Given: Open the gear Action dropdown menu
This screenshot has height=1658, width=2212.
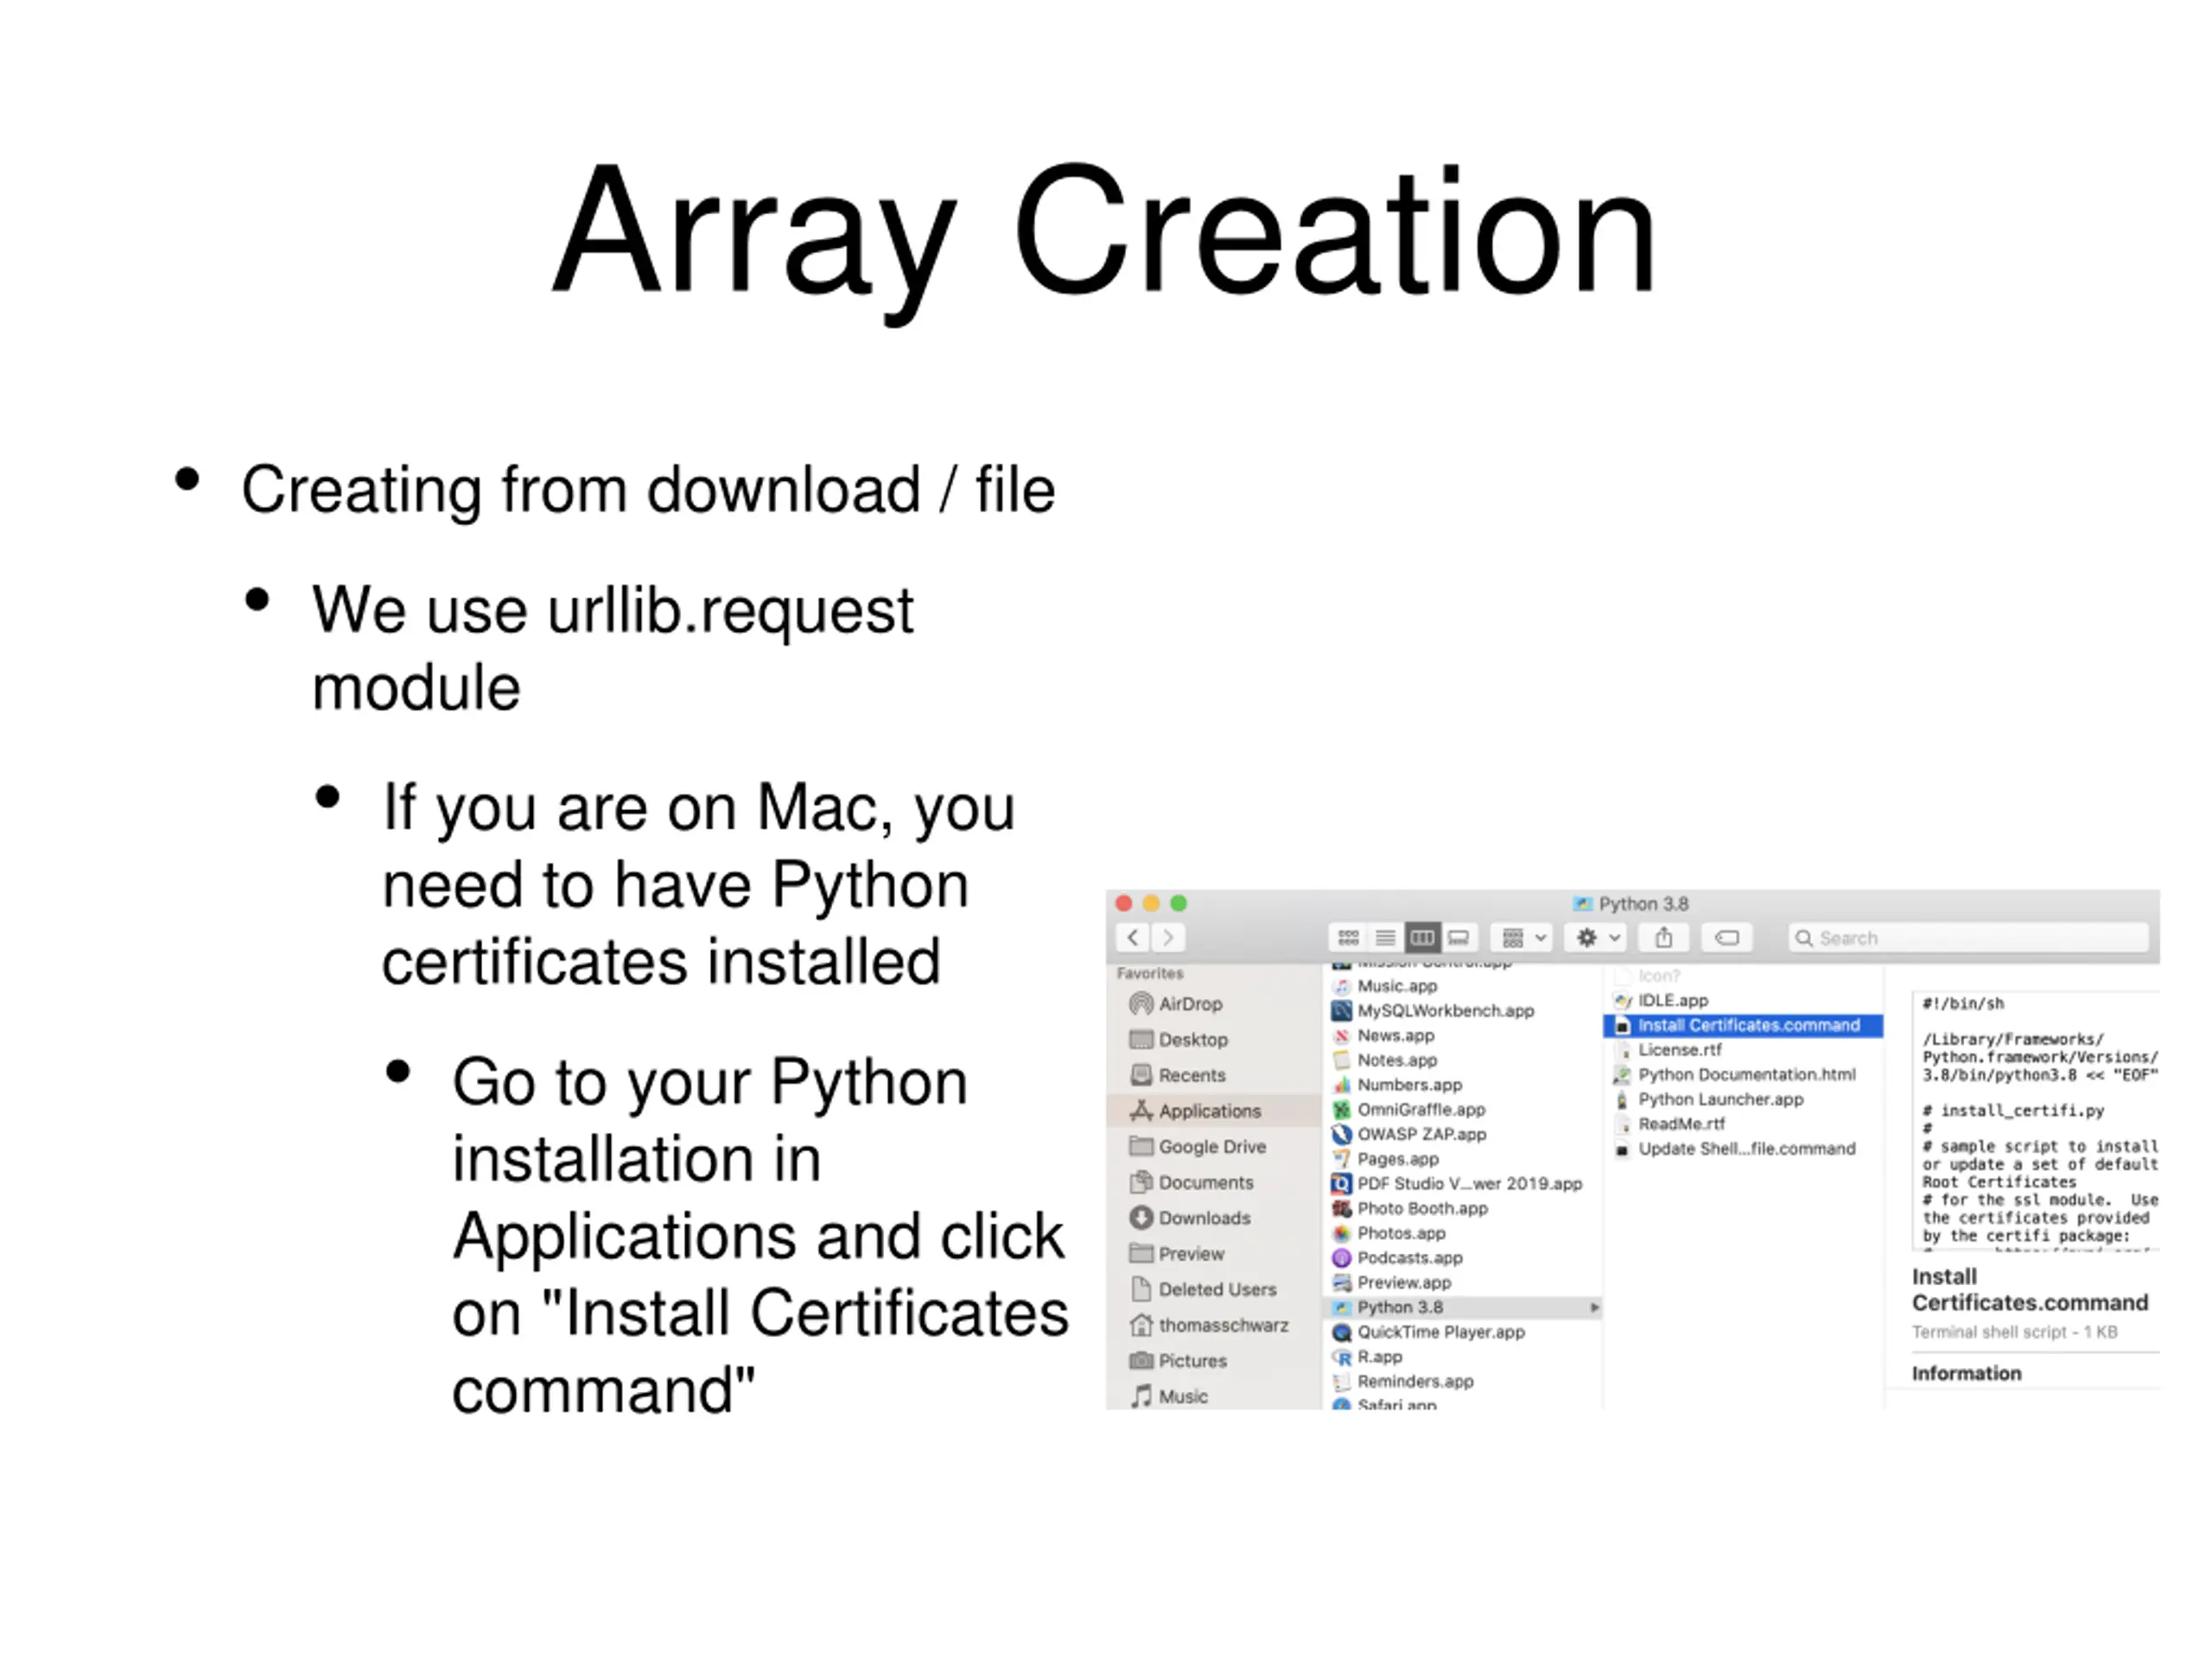Looking at the screenshot, I should pos(1597,938).
